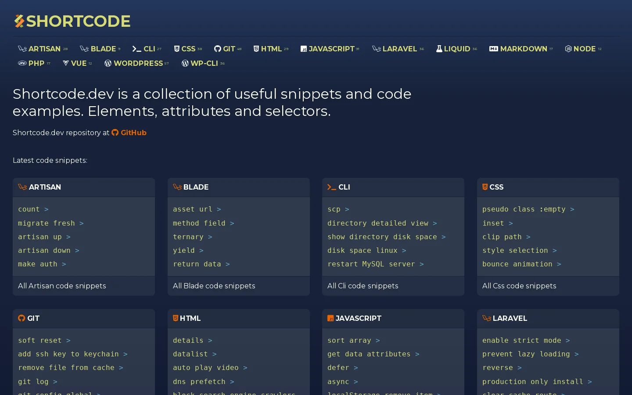
Task: Open the 'restart MySQL server' CLI snippet
Action: point(376,264)
